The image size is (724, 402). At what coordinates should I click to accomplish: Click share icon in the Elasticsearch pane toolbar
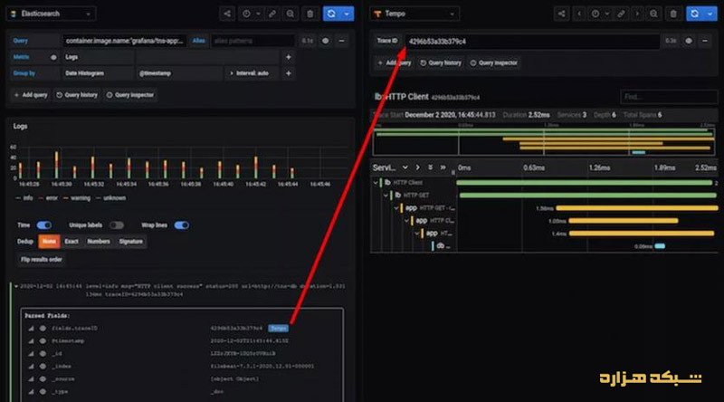(x=227, y=14)
